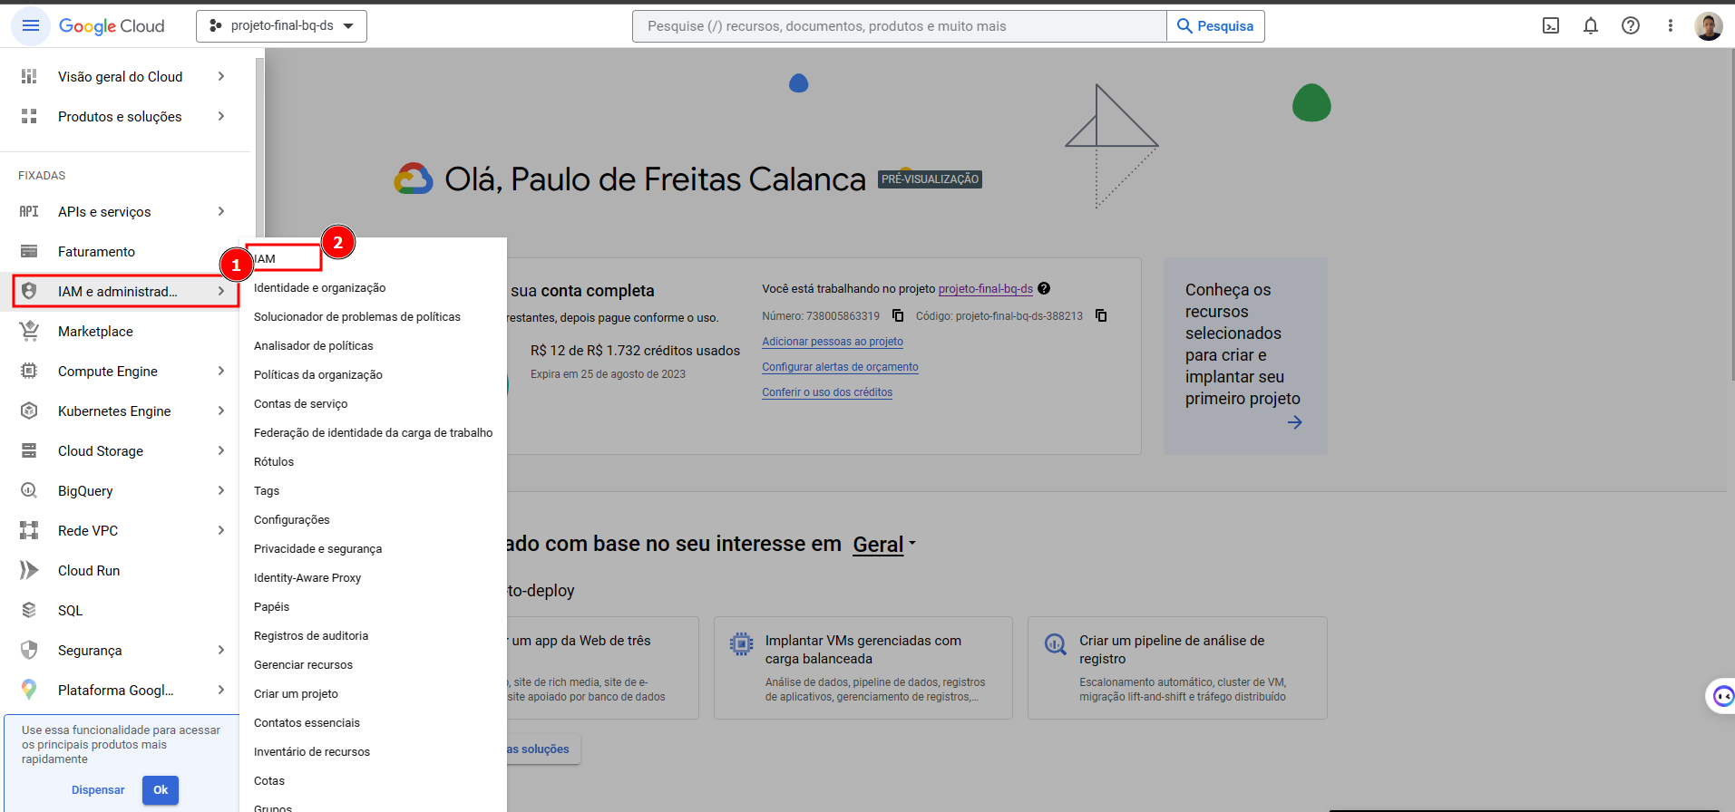Image resolution: width=1735 pixels, height=812 pixels.
Task: Click the Plataforma Google Maps pin icon
Action: [29, 690]
